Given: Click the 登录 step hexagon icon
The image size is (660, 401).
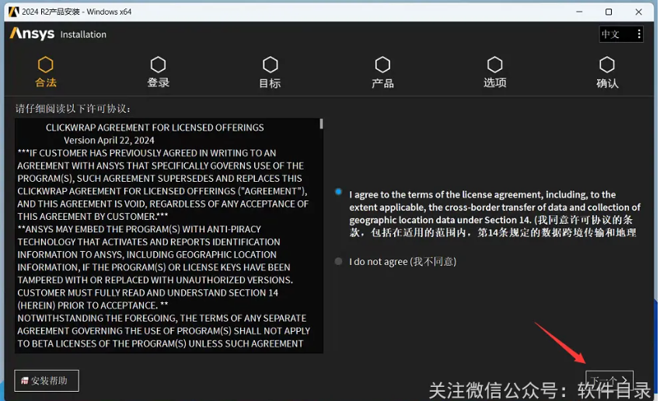Looking at the screenshot, I should (x=158, y=65).
